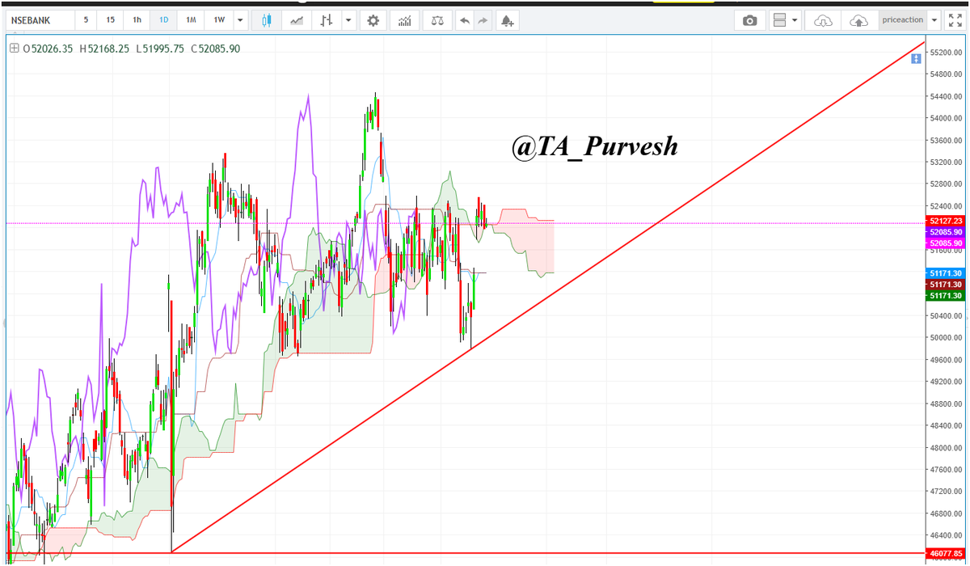Open the chart layout selector icon

[778, 20]
